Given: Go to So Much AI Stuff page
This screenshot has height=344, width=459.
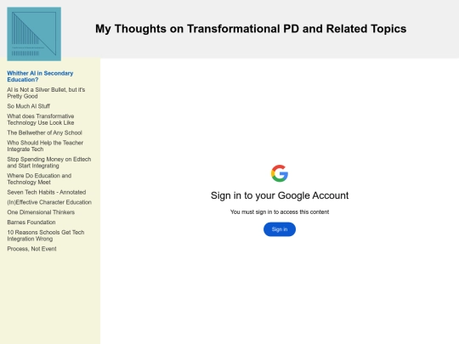Looking at the screenshot, I should (28, 106).
